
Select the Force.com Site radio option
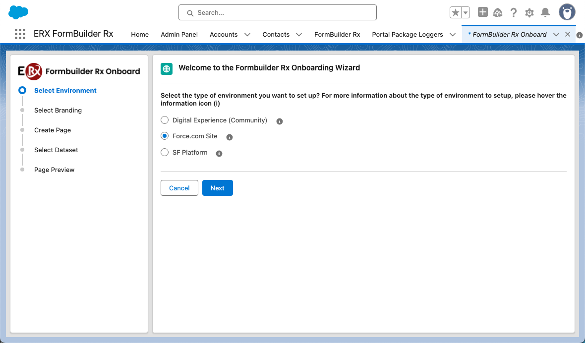click(x=165, y=136)
